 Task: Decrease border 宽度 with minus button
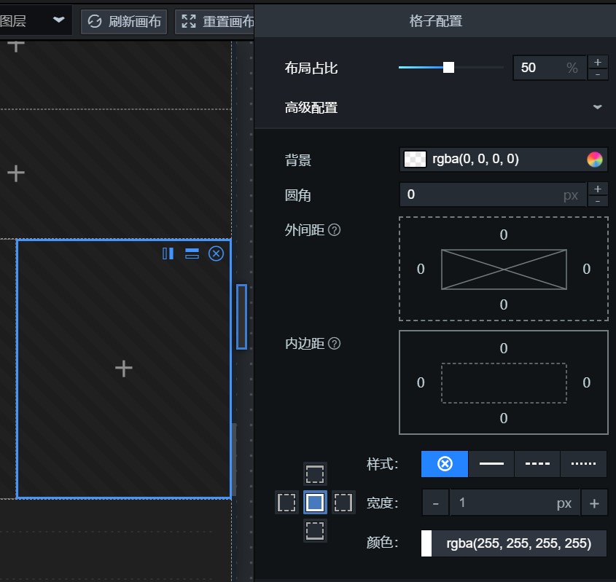pyautogui.click(x=435, y=503)
